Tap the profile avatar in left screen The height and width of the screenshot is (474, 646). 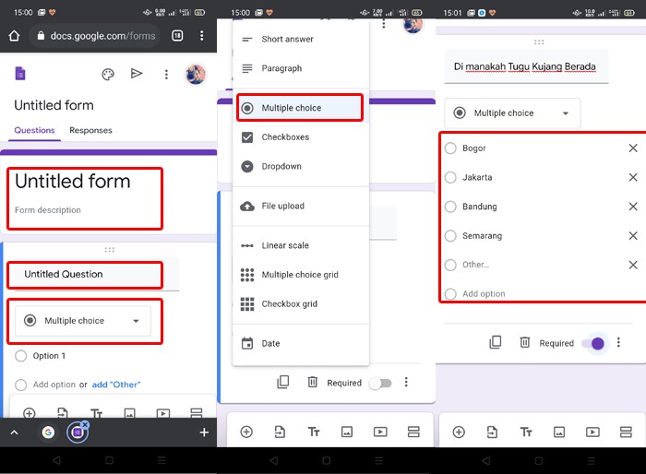[196, 75]
